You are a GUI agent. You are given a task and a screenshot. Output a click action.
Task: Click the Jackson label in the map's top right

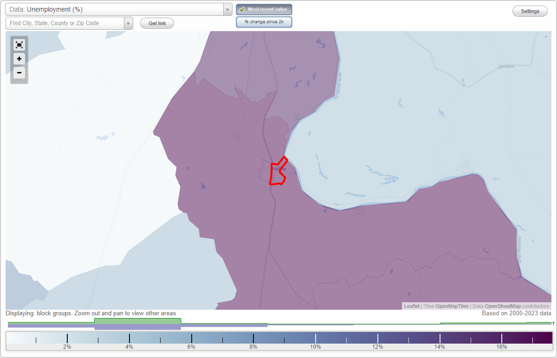click(x=505, y=66)
